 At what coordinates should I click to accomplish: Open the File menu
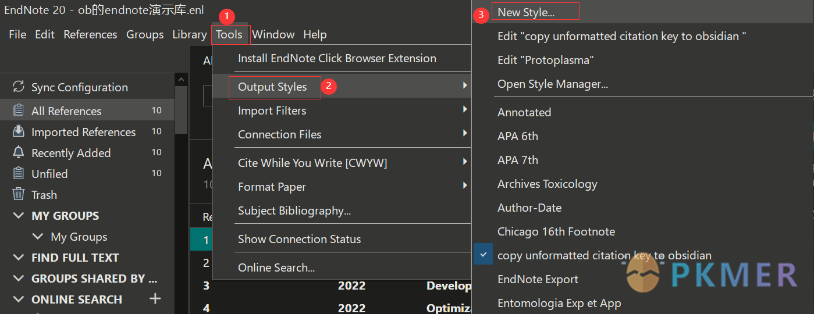pyautogui.click(x=17, y=34)
